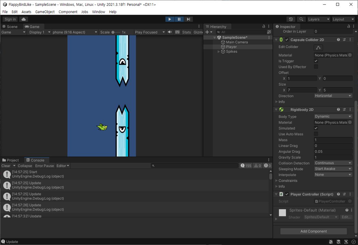The height and width of the screenshot is (245, 358).
Task: Open the debug mode bug icon in status bar
Action: [x=331, y=242]
